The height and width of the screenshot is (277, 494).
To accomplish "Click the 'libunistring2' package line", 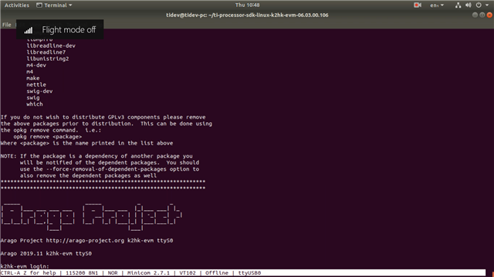I will pyautogui.click(x=48, y=58).
